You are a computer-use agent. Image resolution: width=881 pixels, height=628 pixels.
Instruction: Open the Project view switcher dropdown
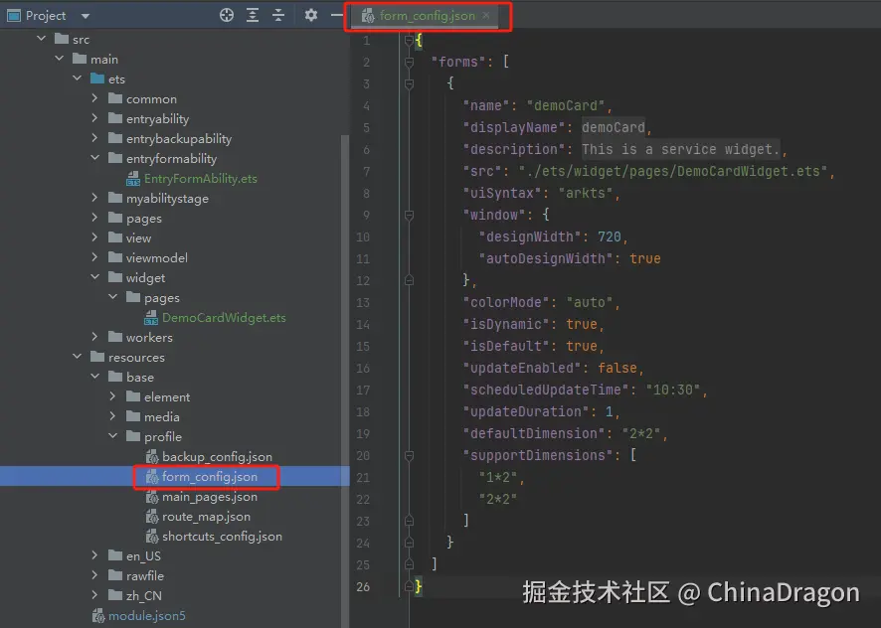[84, 15]
